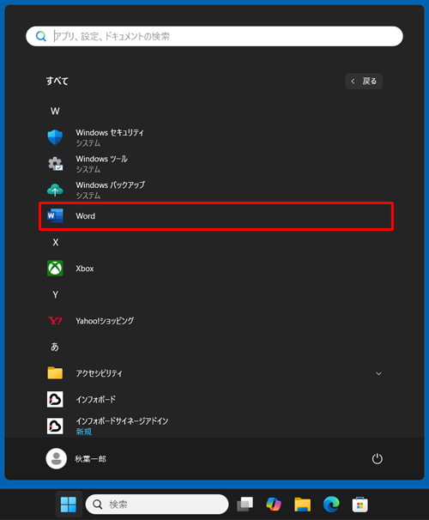The height and width of the screenshot is (520, 429).
Task: Click the Xbox text label
Action: click(x=85, y=269)
